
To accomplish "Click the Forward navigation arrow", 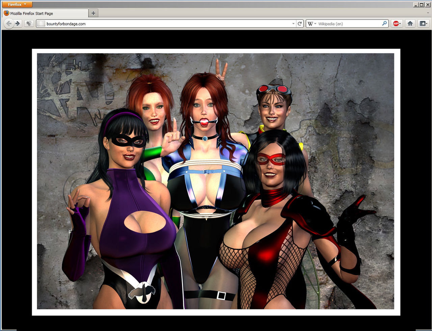I will 18,24.
